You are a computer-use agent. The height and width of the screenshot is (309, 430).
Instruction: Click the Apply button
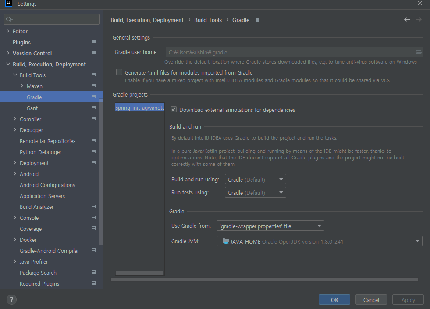tap(408, 300)
